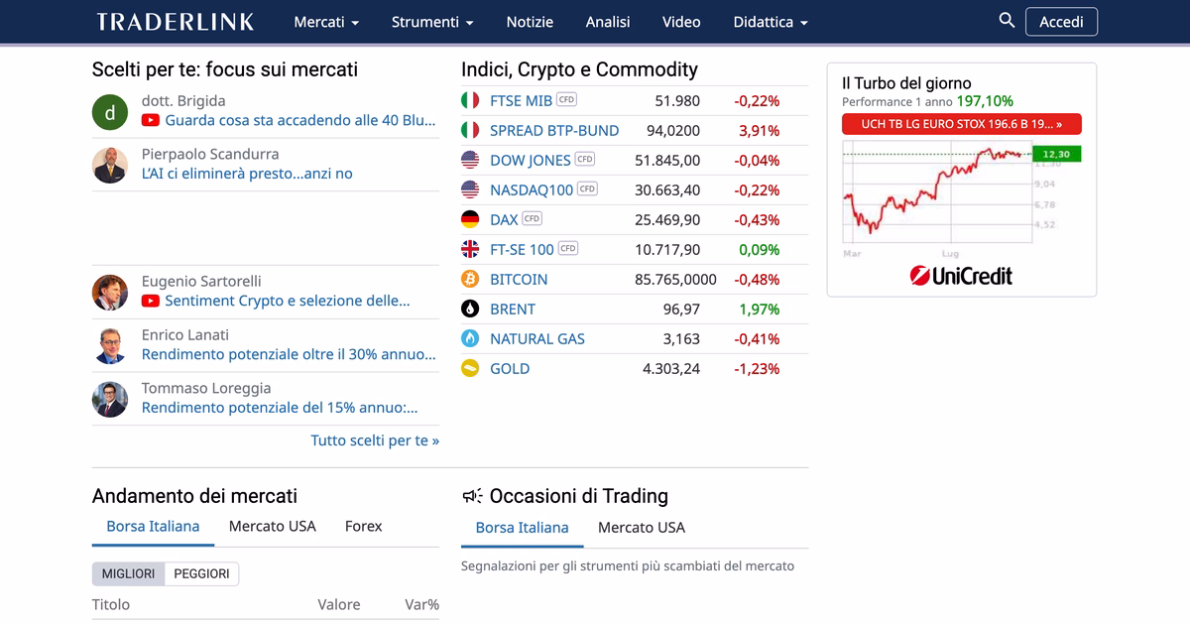Click the orange Bitcoin coin icon

pos(470,279)
